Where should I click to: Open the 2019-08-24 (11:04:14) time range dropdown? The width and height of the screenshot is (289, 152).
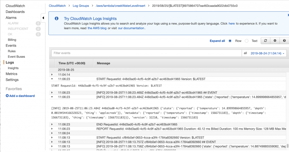pyautogui.click(x=268, y=53)
